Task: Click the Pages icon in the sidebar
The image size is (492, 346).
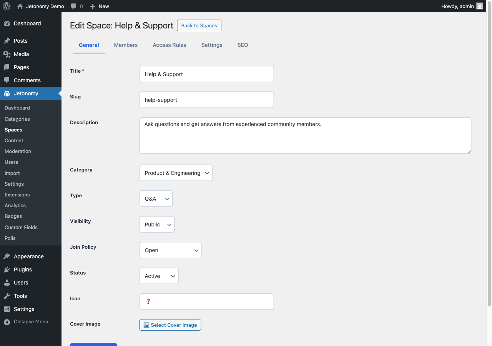Action: click(x=8, y=67)
